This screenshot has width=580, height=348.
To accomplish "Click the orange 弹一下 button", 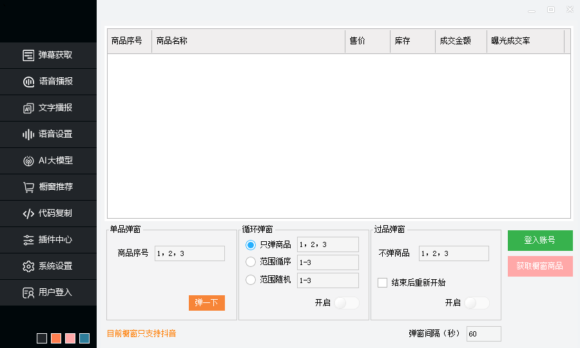I will (206, 303).
